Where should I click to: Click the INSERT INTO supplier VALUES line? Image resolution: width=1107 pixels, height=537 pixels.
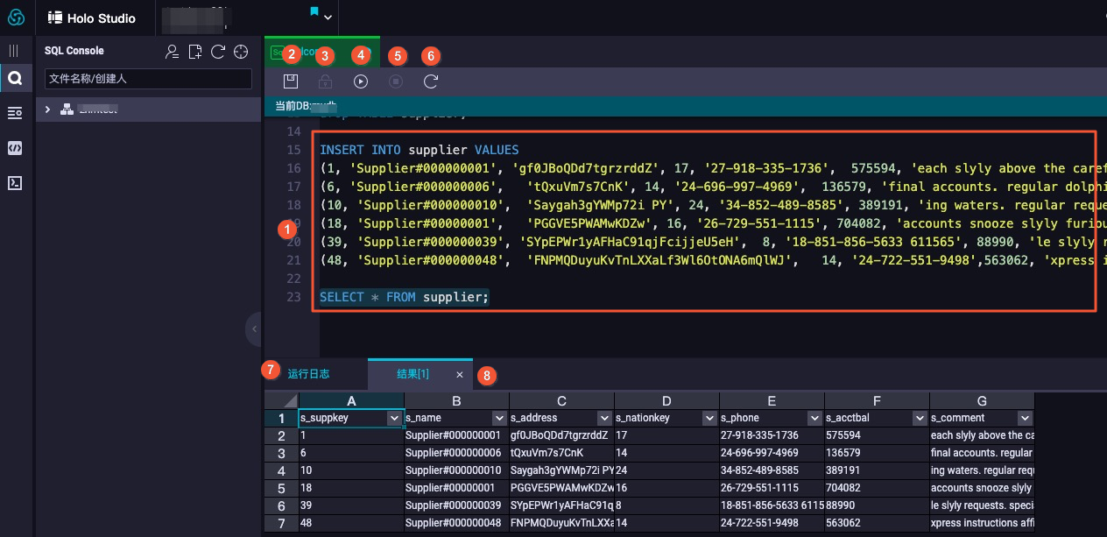420,150
